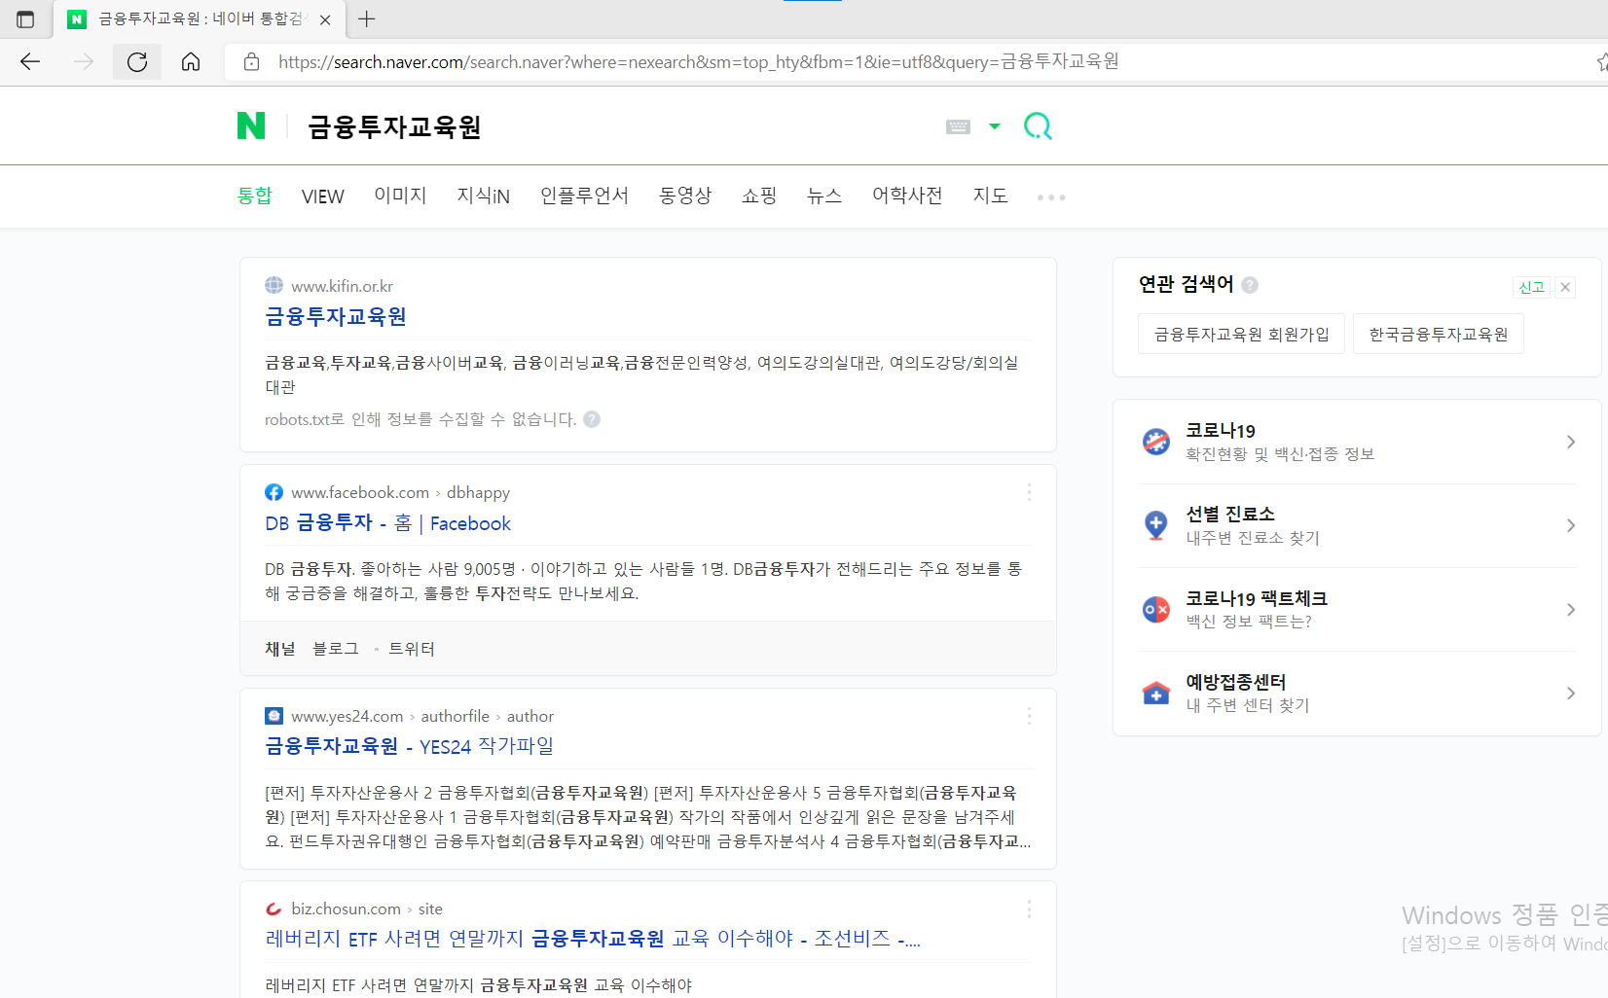
Task: Open the 쇼핑 tab
Action: click(x=759, y=196)
